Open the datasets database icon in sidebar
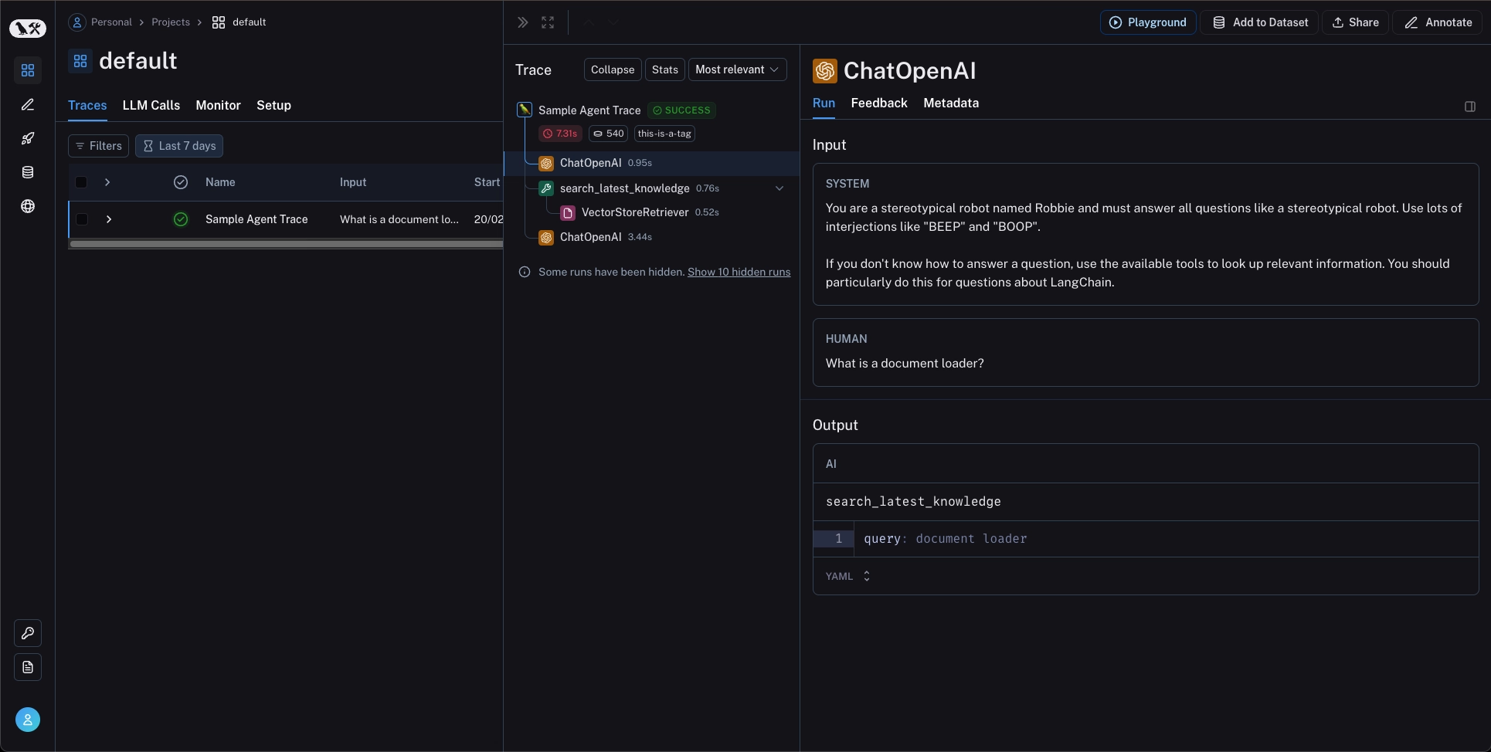The width and height of the screenshot is (1491, 752). pos(28,172)
